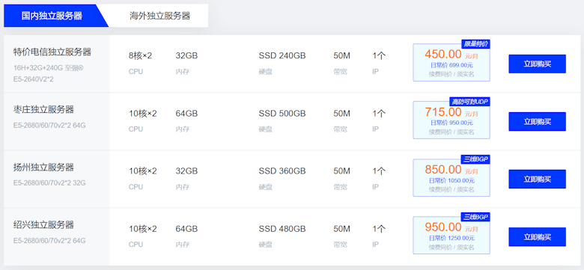Click SSD 240GB disk spec
The height and width of the screenshot is (270, 584).
pos(282,56)
